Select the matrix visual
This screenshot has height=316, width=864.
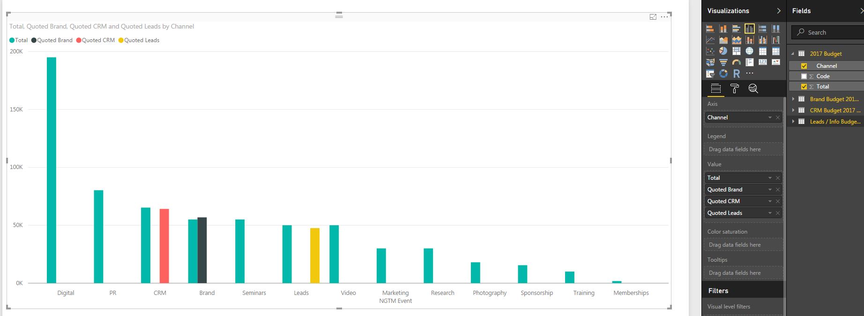776,51
